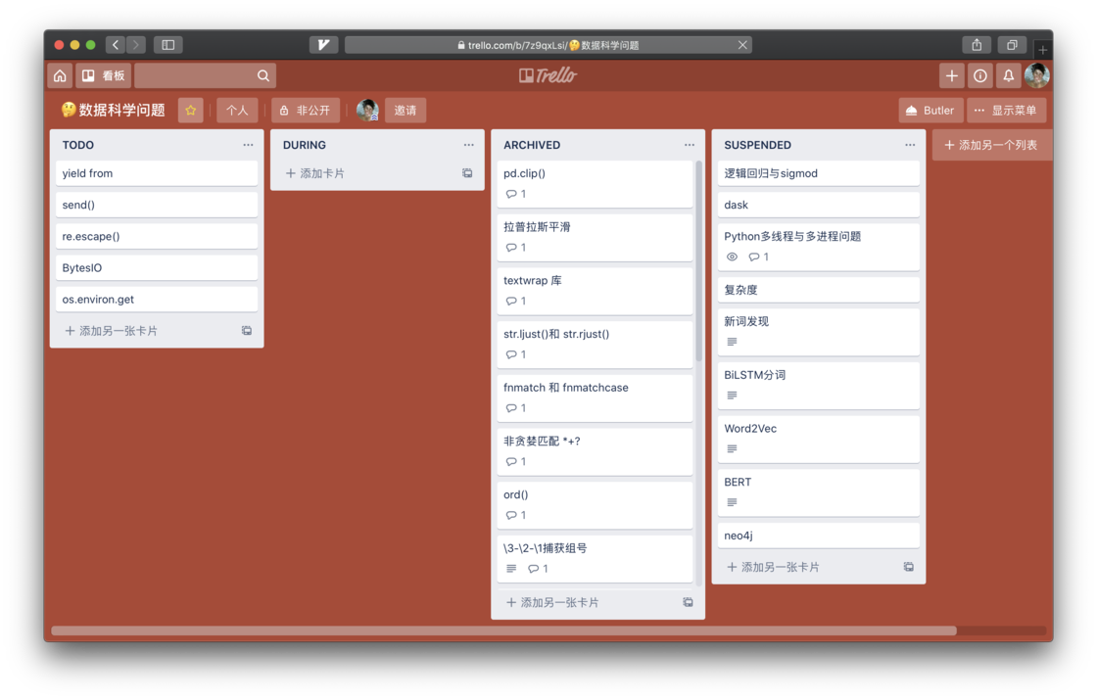Open the fnmatch 和 fnmatchcase card
Viewport: 1097px width, 700px height.
[x=594, y=397]
